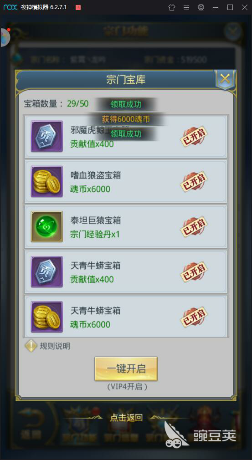Tap 点击返回 to go back
The width and height of the screenshot is (252, 460).
pyautogui.click(x=126, y=418)
